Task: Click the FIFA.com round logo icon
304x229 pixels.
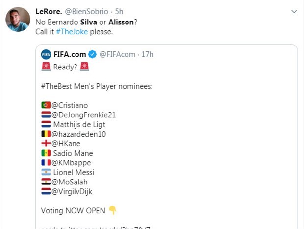Action: [x=46, y=54]
